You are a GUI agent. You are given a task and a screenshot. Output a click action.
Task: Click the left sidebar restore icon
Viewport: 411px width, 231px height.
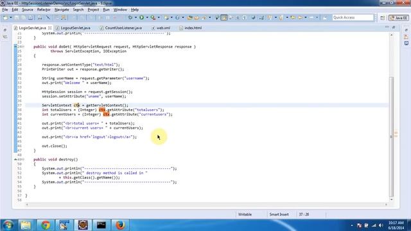(x=5, y=30)
